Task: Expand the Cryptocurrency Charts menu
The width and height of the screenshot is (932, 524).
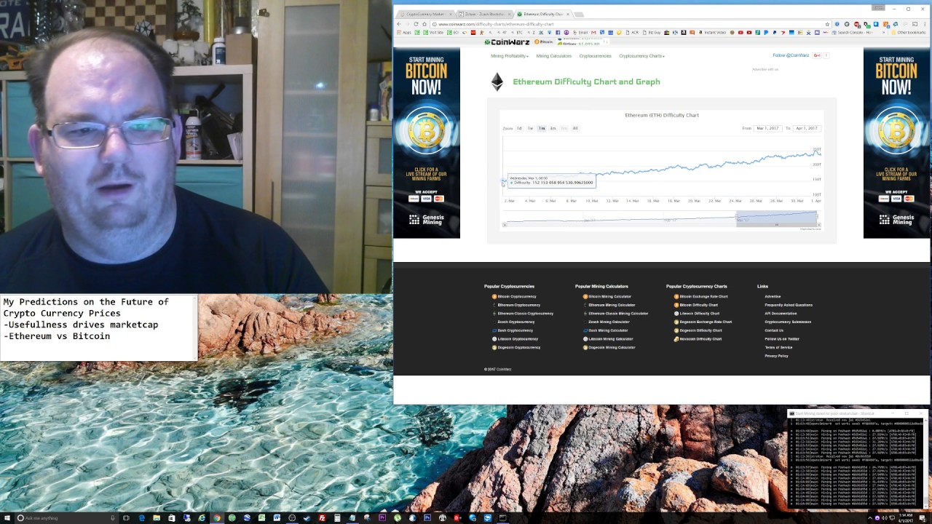Action: (x=641, y=56)
